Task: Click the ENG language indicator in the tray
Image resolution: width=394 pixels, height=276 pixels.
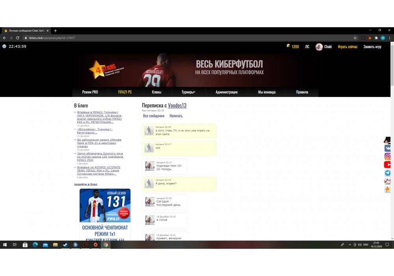Action: pyautogui.click(x=366, y=244)
